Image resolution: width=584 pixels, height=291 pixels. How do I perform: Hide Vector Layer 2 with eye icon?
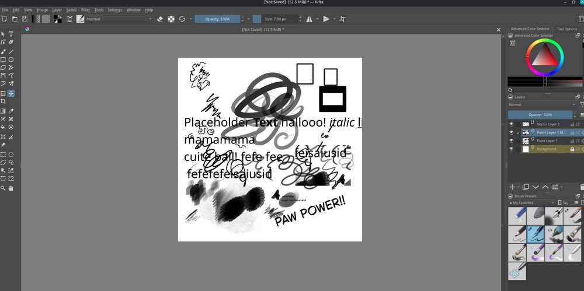pos(511,124)
